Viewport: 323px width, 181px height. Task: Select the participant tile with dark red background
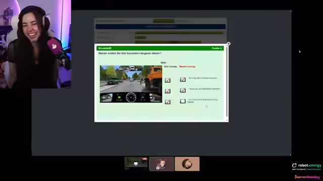(161, 164)
